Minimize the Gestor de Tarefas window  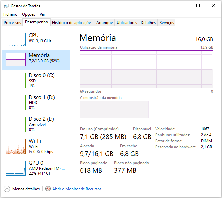click(x=183, y=6)
